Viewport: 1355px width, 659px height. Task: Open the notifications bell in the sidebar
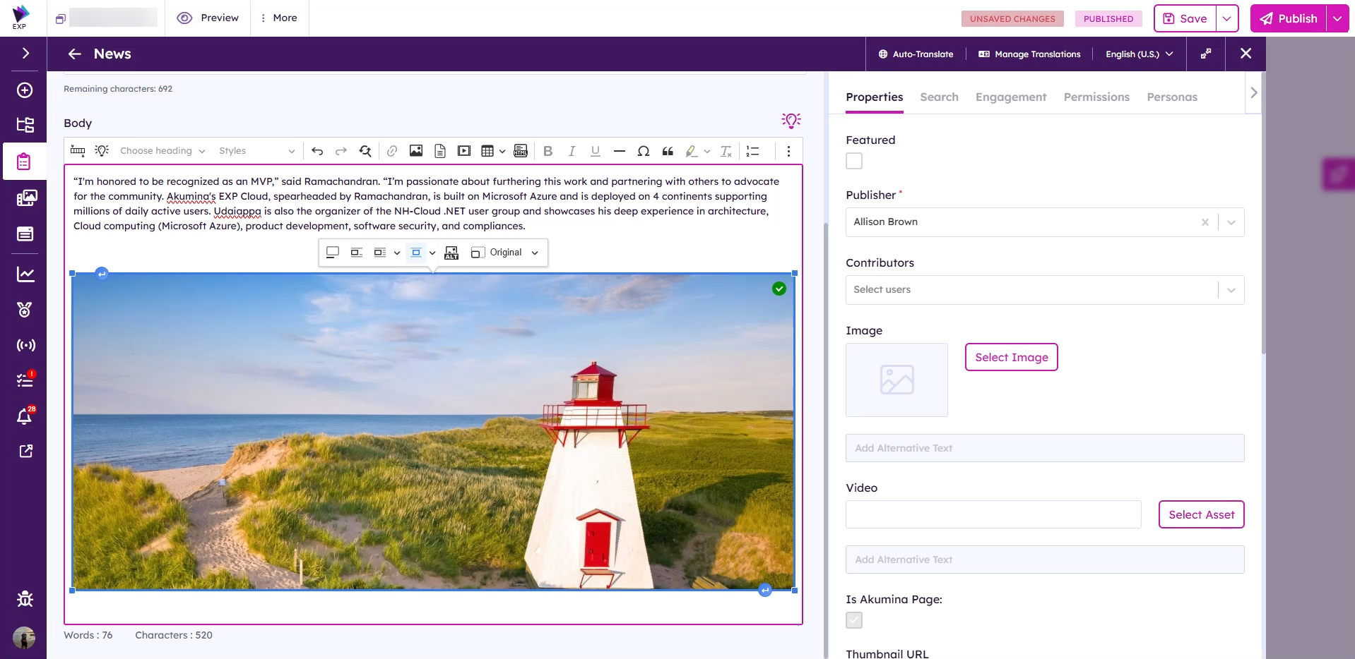[25, 416]
